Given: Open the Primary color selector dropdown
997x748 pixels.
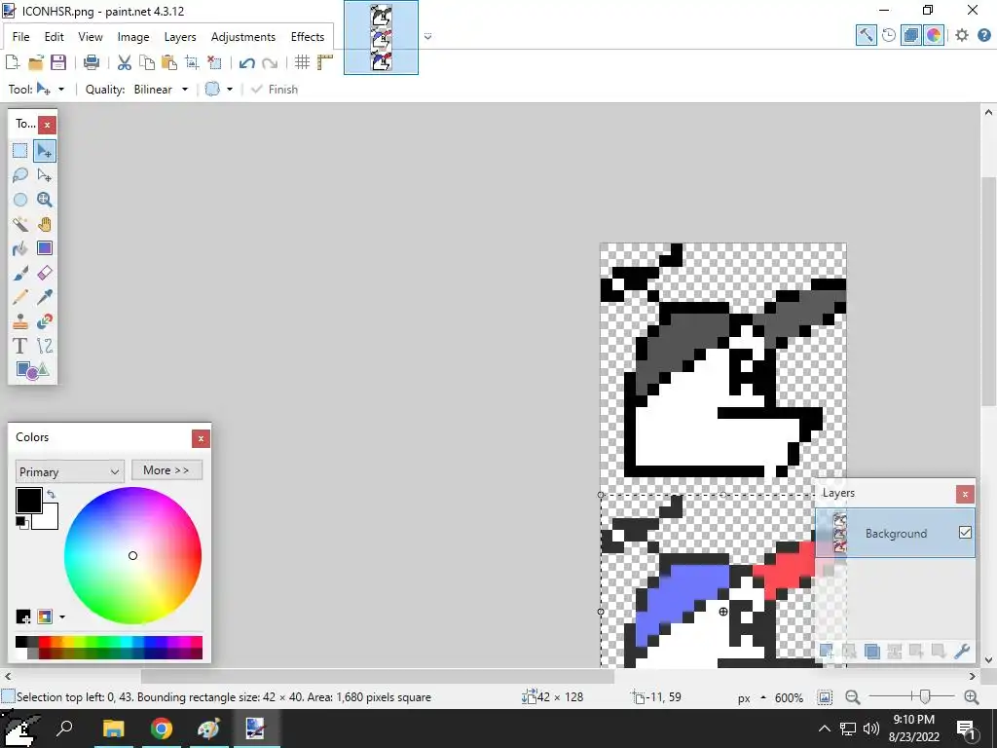Looking at the screenshot, I should click(69, 472).
